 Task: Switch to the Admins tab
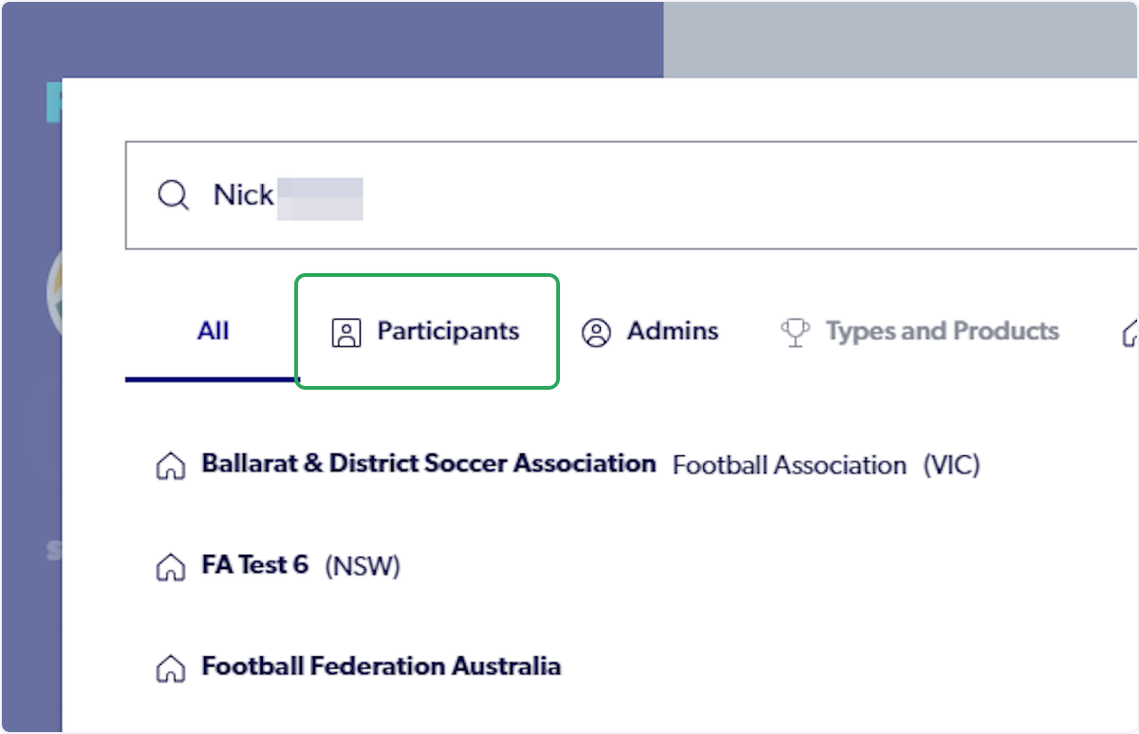pyautogui.click(x=672, y=331)
